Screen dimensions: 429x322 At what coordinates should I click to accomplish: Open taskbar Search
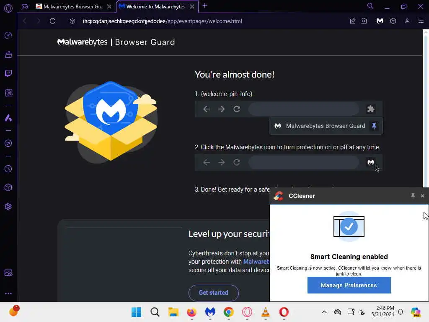pyautogui.click(x=155, y=312)
